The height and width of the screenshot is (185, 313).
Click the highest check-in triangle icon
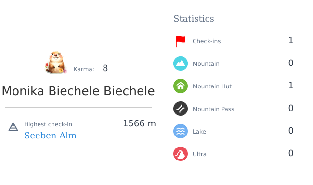(x=13, y=127)
